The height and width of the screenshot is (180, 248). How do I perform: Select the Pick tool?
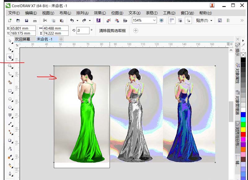[10, 42]
